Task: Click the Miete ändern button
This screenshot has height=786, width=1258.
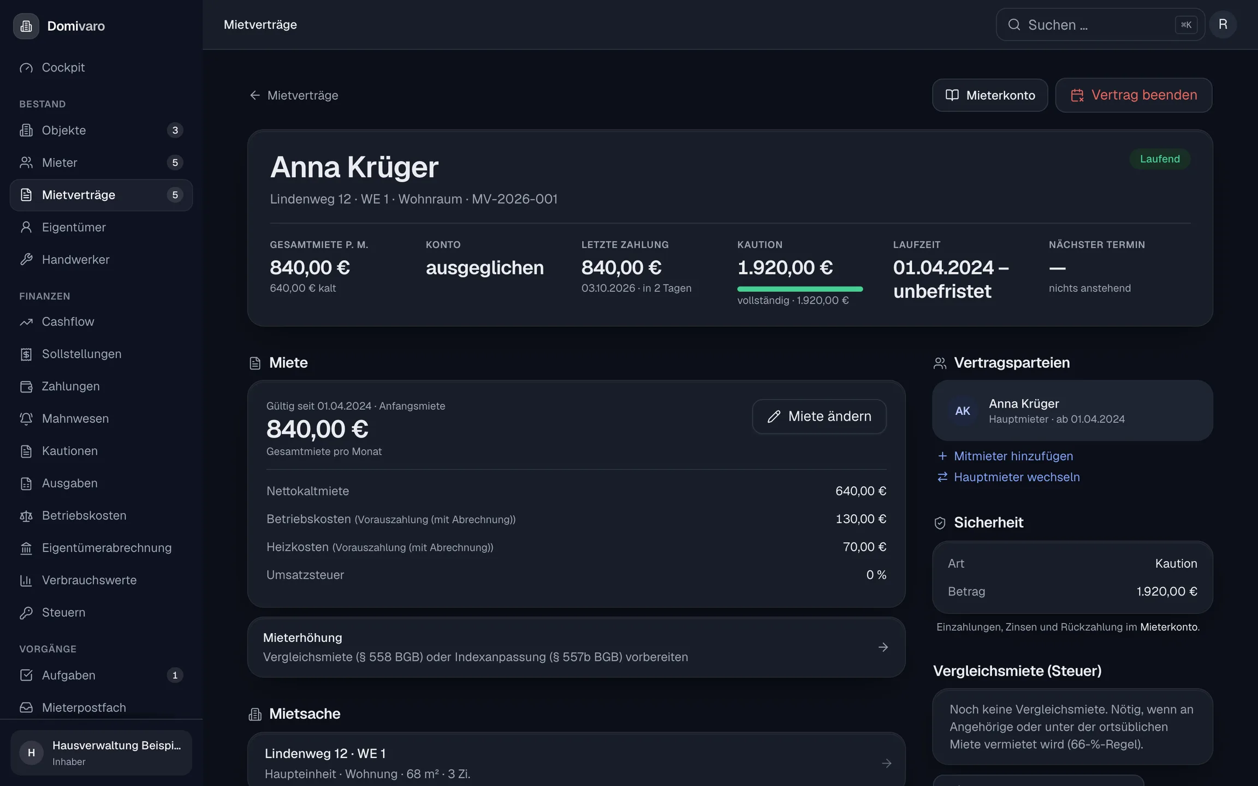Action: tap(819, 416)
